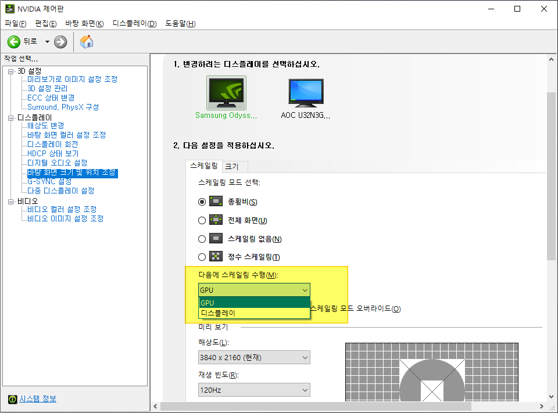Click the vertical scrollbar thumb

(x=551, y=176)
